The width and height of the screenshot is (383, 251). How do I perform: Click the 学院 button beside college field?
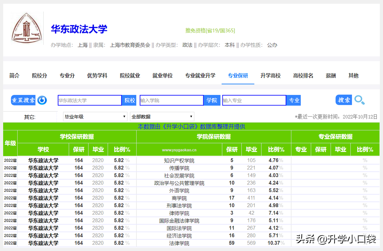tap(212, 100)
